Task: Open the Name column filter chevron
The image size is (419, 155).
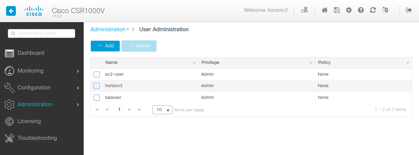Action: [x=194, y=63]
